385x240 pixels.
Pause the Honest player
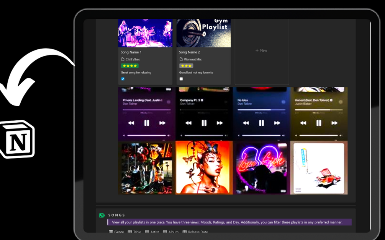(x=319, y=123)
